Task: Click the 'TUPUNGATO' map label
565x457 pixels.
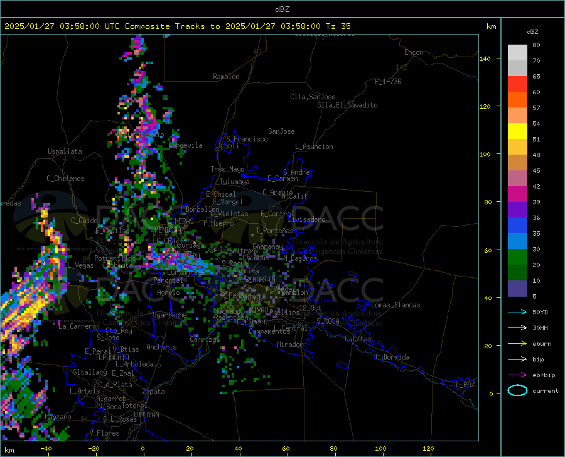Action: click(112, 358)
